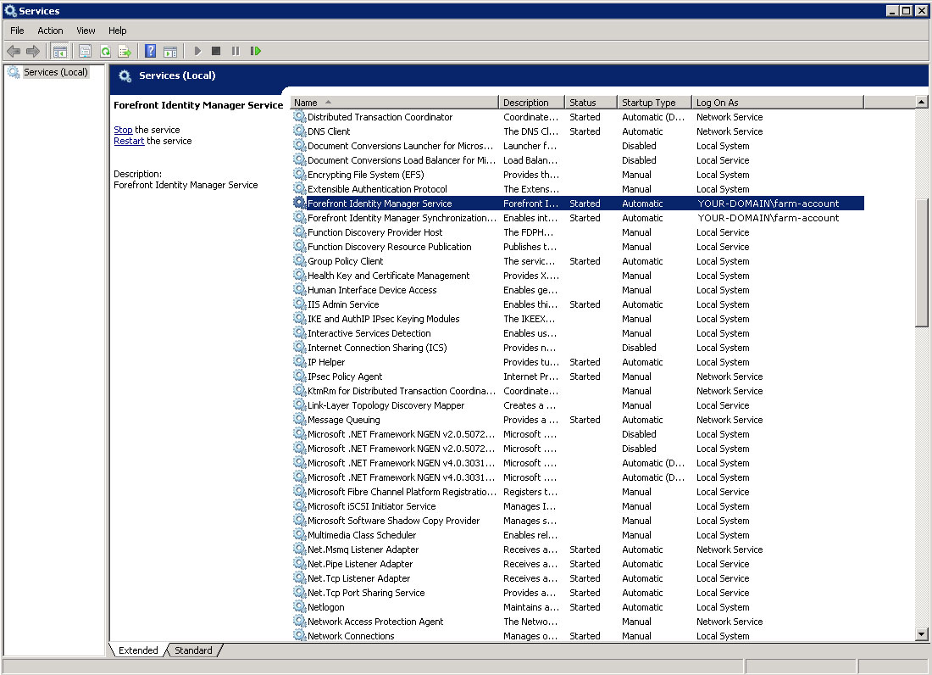Select Function Discovery Provider Host service

pos(576,232)
